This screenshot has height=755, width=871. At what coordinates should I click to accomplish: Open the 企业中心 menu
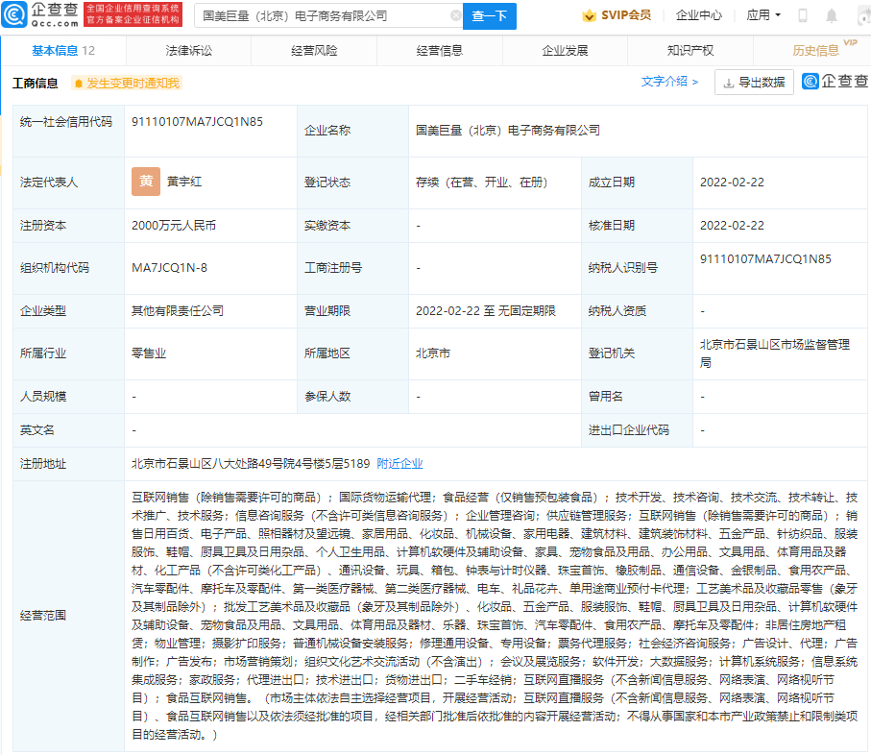click(697, 15)
